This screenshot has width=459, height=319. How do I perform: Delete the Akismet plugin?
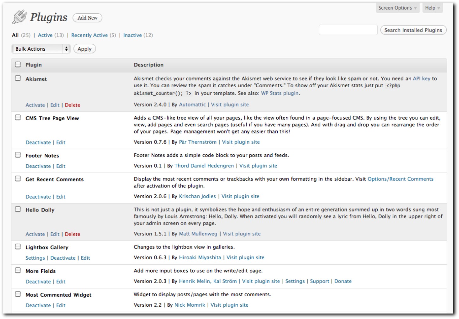pos(72,105)
